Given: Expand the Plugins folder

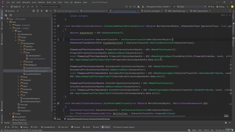Looking at the screenshot, I should click(x=10, y=25).
